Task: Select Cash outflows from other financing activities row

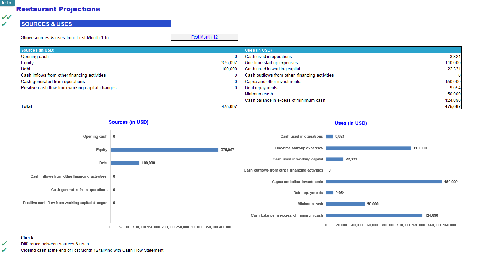Action: coord(353,75)
